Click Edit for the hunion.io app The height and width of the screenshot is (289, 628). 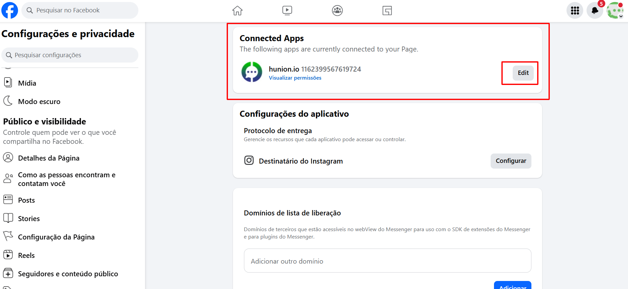click(523, 73)
